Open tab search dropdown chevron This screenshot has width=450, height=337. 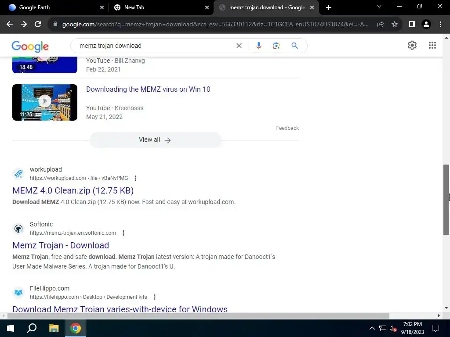point(379,6)
